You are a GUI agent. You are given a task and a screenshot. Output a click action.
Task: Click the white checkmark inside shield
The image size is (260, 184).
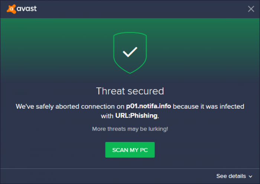pyautogui.click(x=130, y=52)
